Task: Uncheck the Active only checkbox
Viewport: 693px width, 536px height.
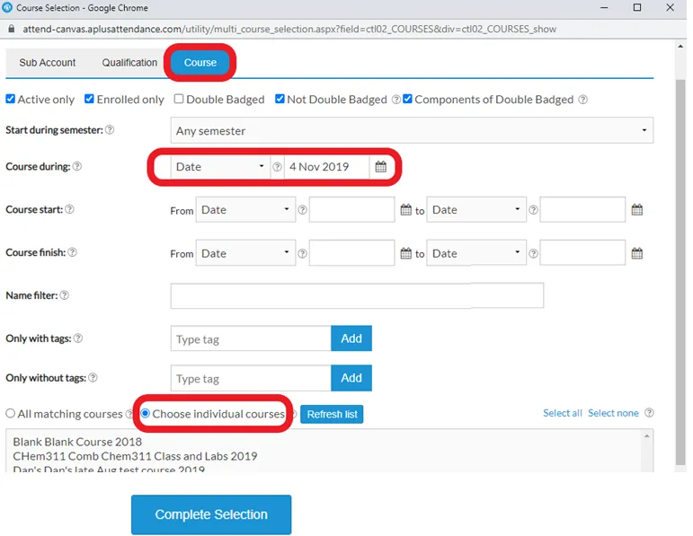Action: (11, 99)
